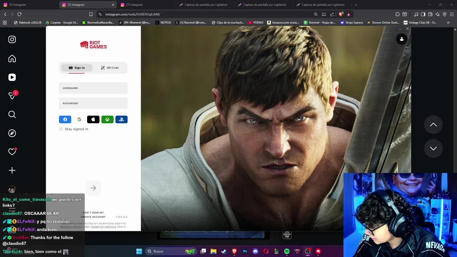Click the Instagram create plus icon
Screen dimensions: 457x257
(12, 171)
